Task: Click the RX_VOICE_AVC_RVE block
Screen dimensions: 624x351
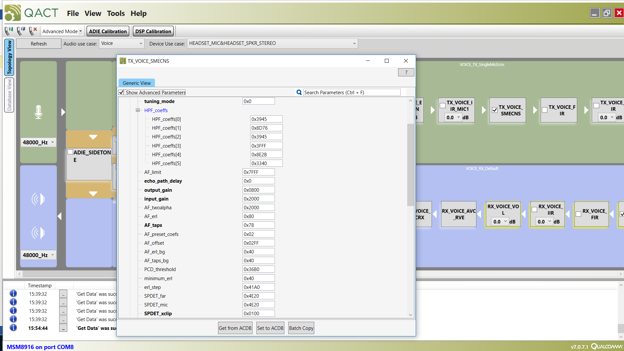Action: click(459, 214)
